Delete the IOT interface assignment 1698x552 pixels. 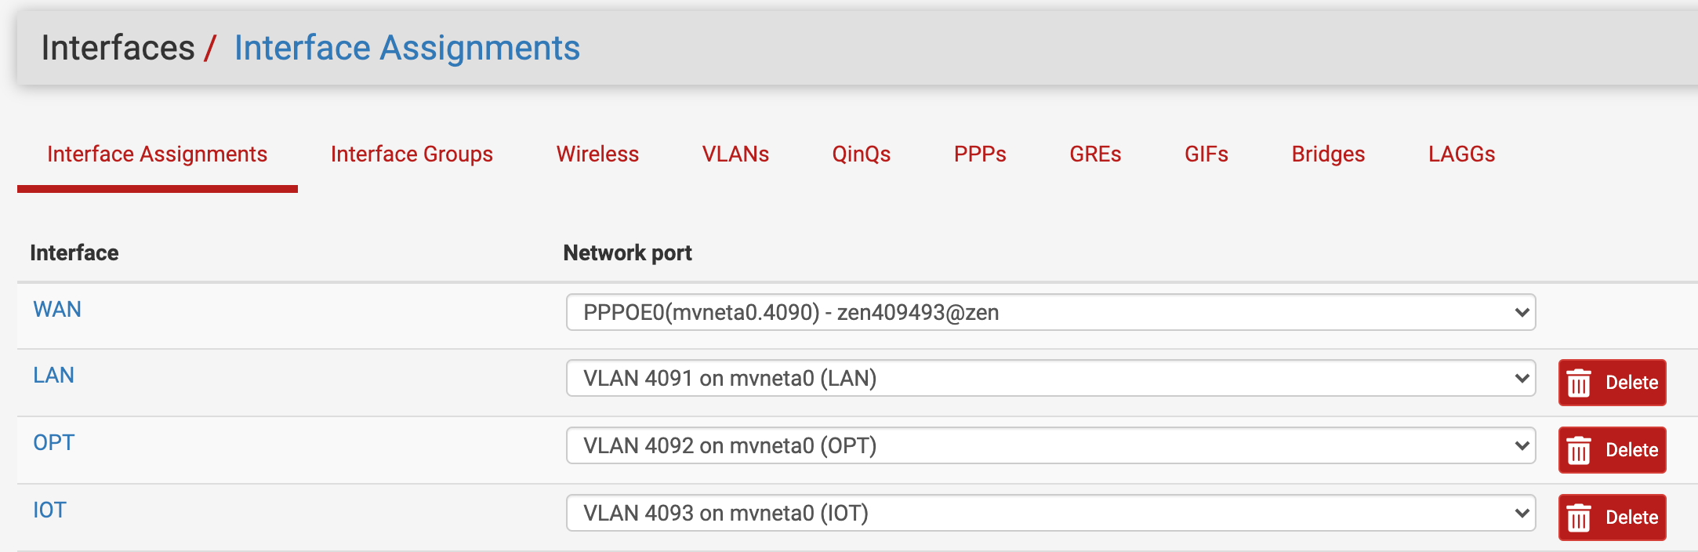pyautogui.click(x=1612, y=517)
